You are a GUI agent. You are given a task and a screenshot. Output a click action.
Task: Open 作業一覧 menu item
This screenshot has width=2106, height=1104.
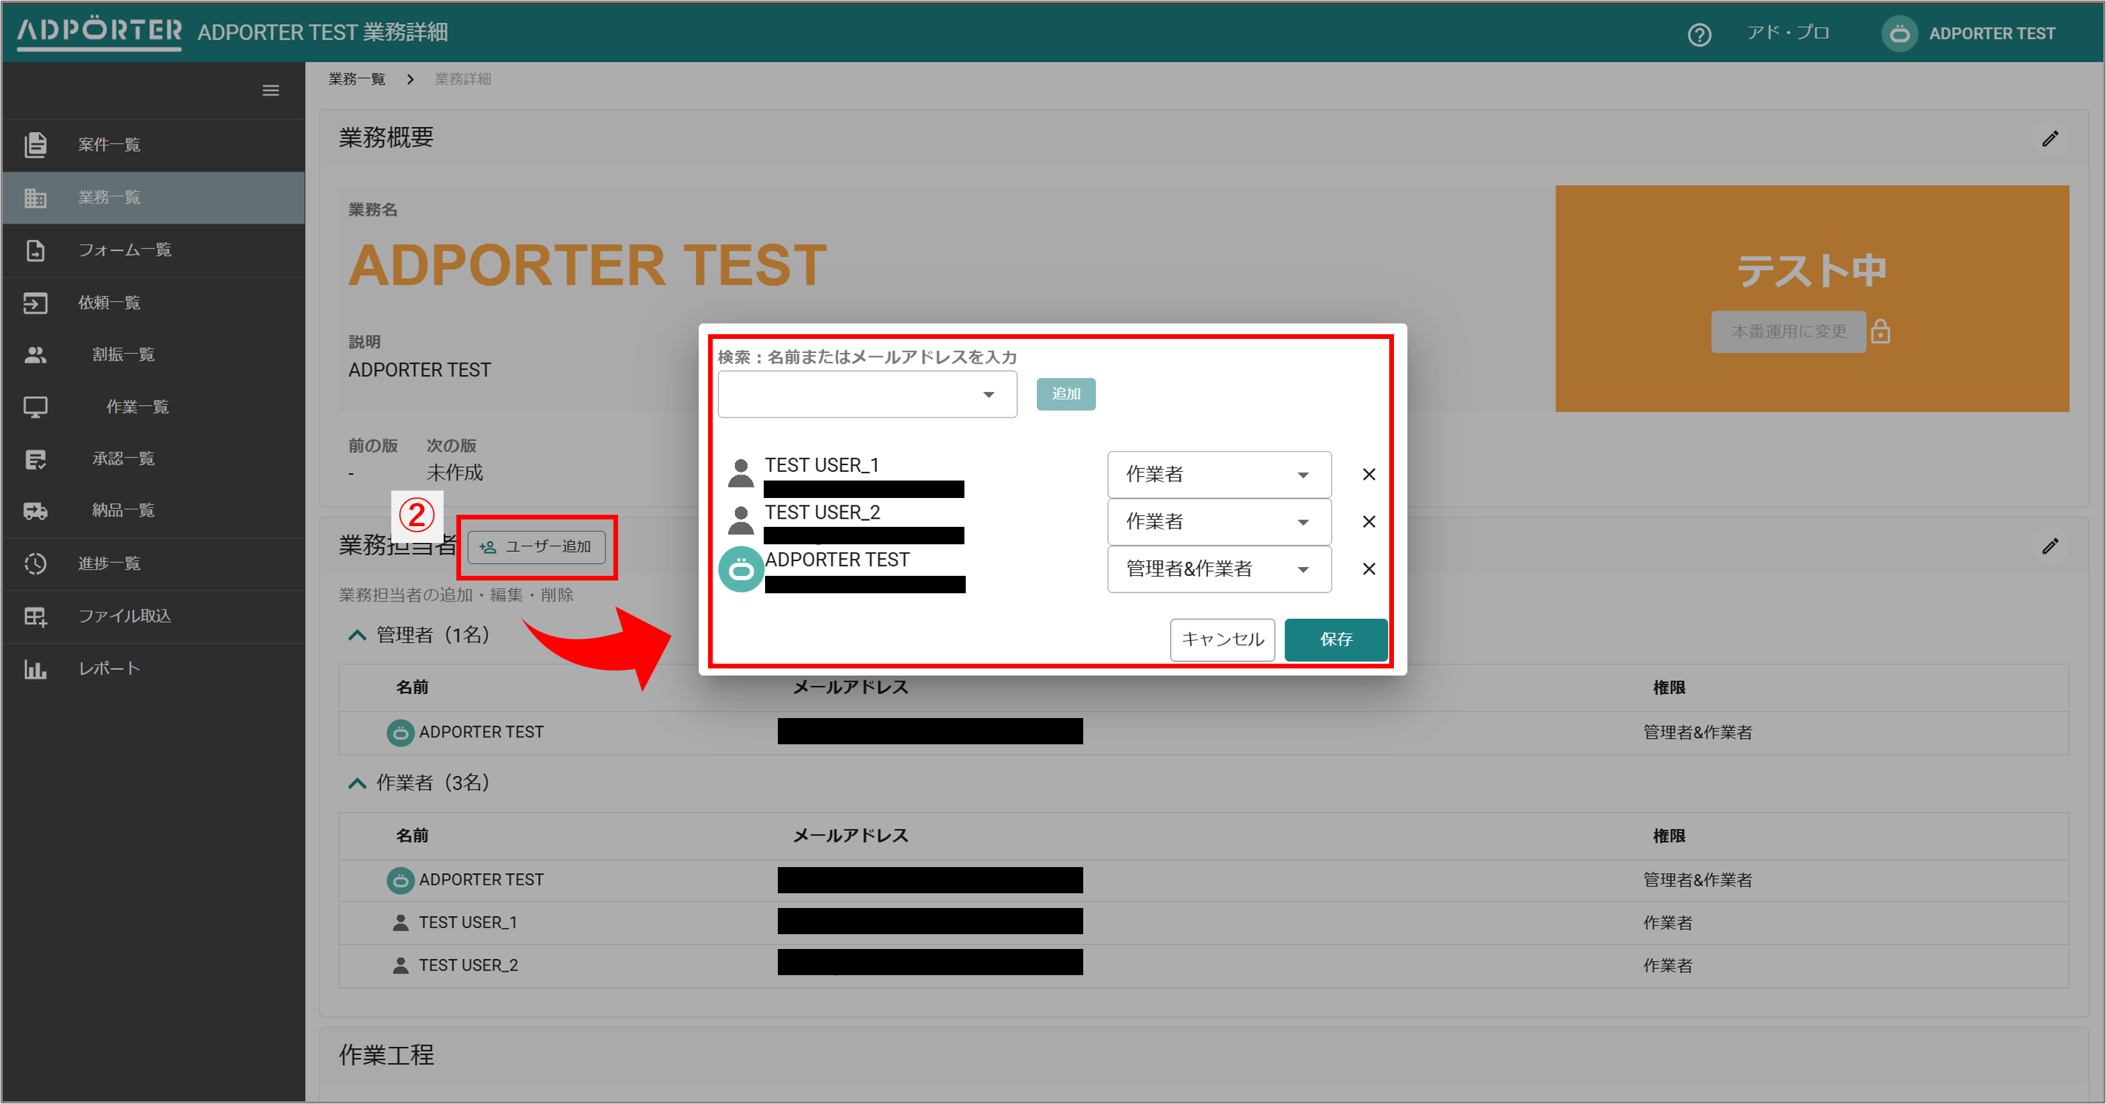pos(154,407)
